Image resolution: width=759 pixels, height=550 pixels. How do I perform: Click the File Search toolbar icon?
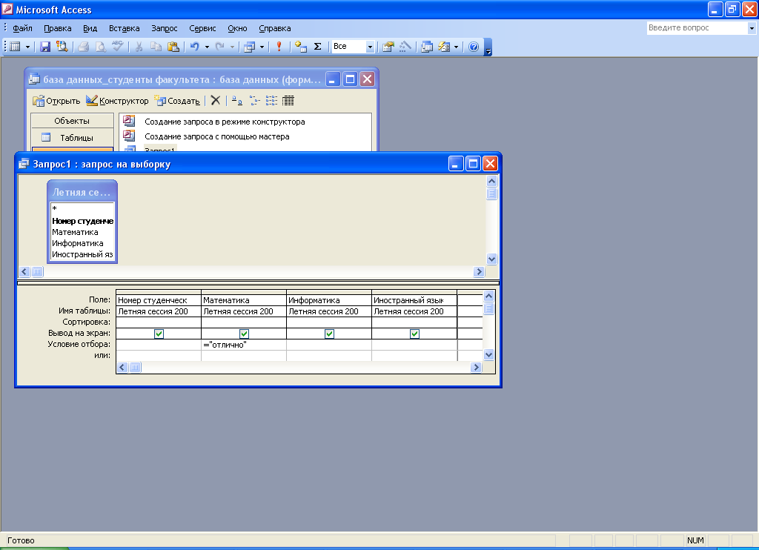62,47
